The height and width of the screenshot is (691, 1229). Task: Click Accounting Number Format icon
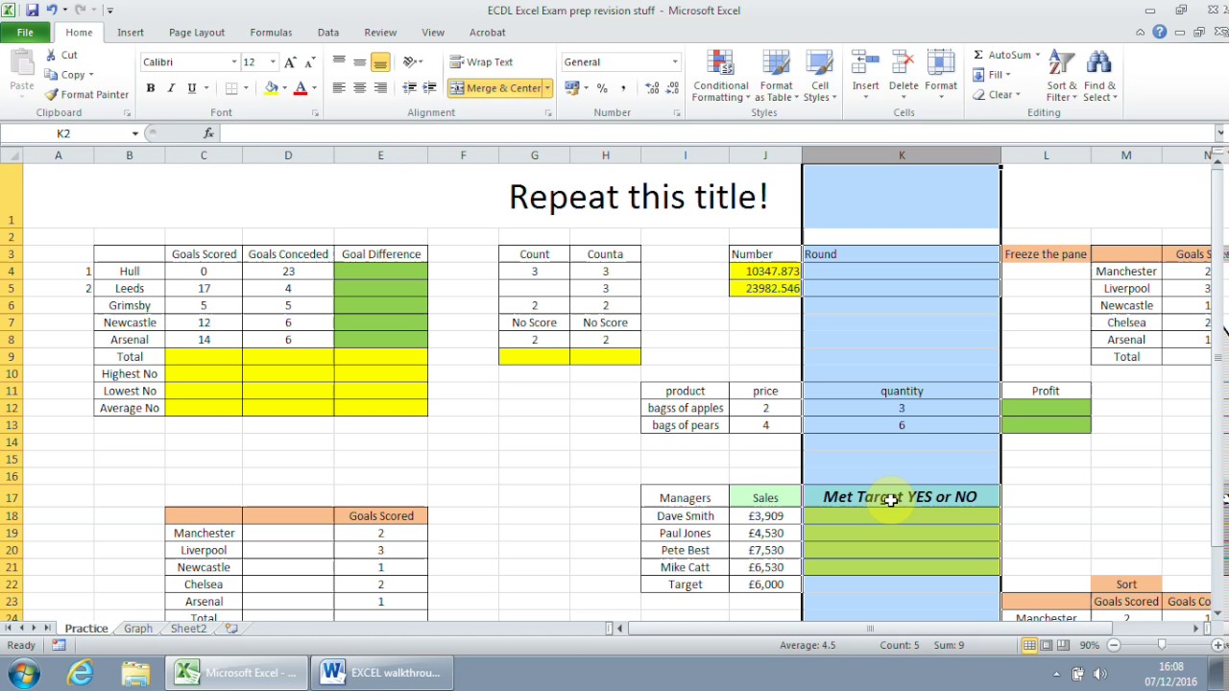coord(572,87)
